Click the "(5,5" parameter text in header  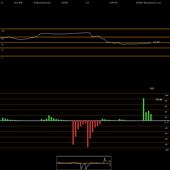(87, 3)
